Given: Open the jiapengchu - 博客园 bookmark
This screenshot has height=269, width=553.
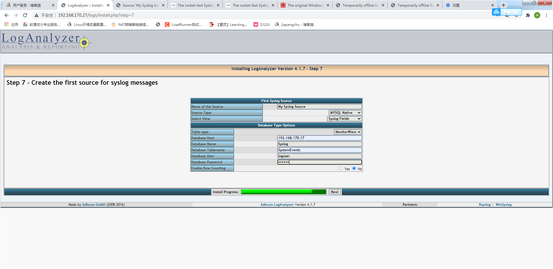Looking at the screenshot, I should click(294, 25).
